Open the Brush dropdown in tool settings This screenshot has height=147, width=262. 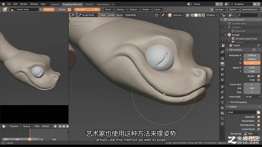109,9
